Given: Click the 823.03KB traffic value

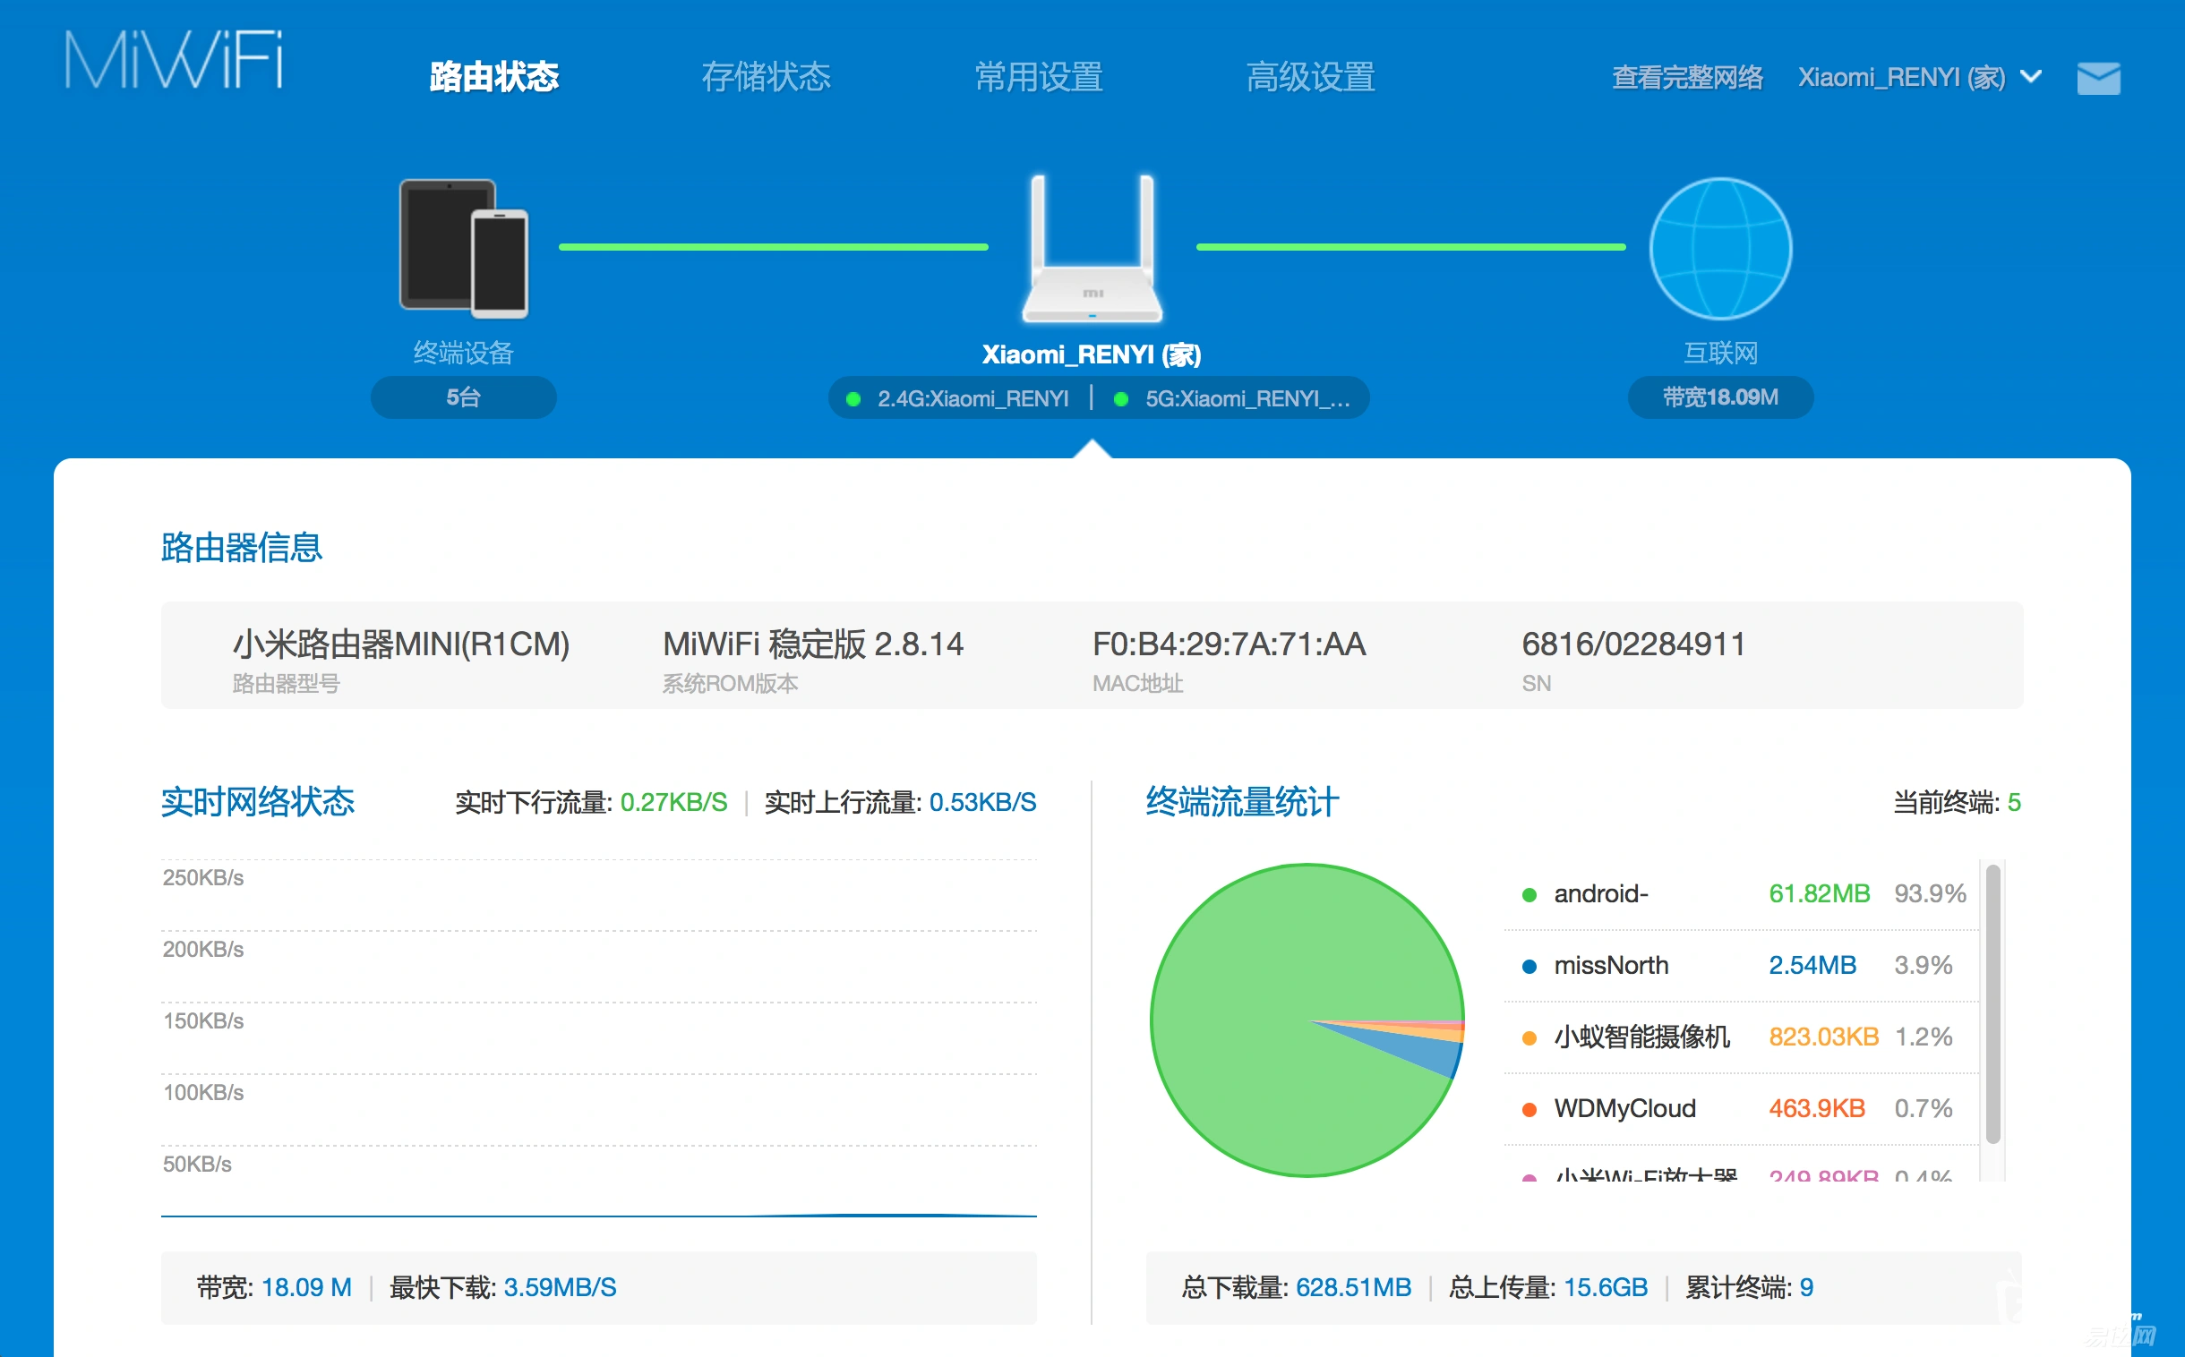Looking at the screenshot, I should (x=1823, y=1037).
